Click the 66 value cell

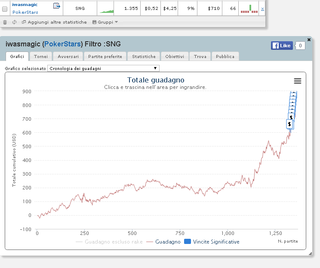(x=231, y=8)
